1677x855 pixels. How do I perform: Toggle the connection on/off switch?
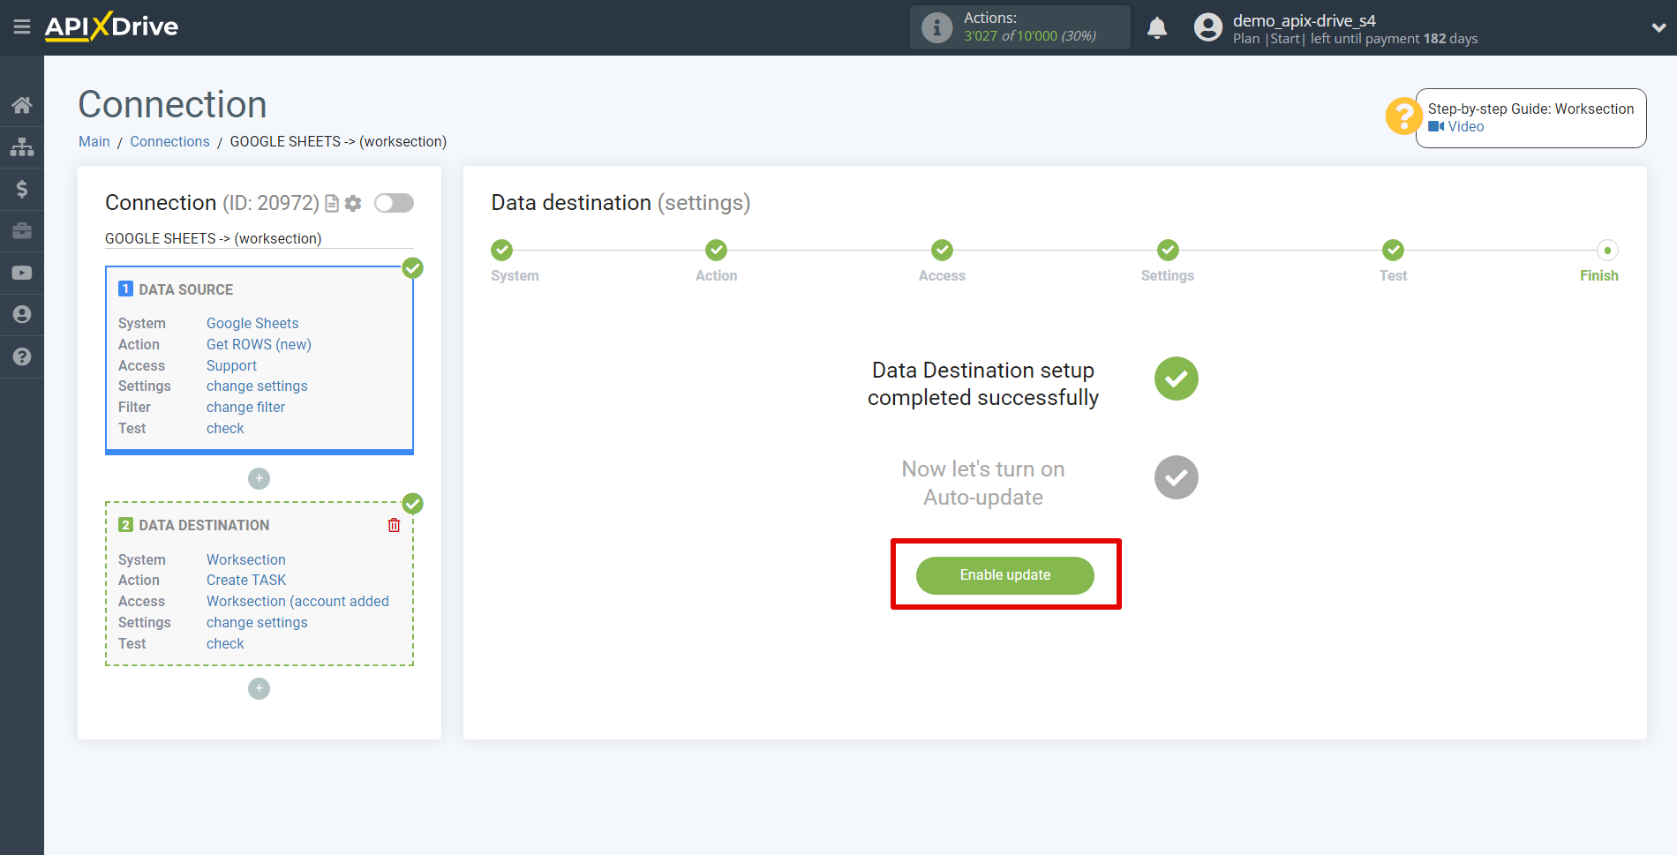394,203
